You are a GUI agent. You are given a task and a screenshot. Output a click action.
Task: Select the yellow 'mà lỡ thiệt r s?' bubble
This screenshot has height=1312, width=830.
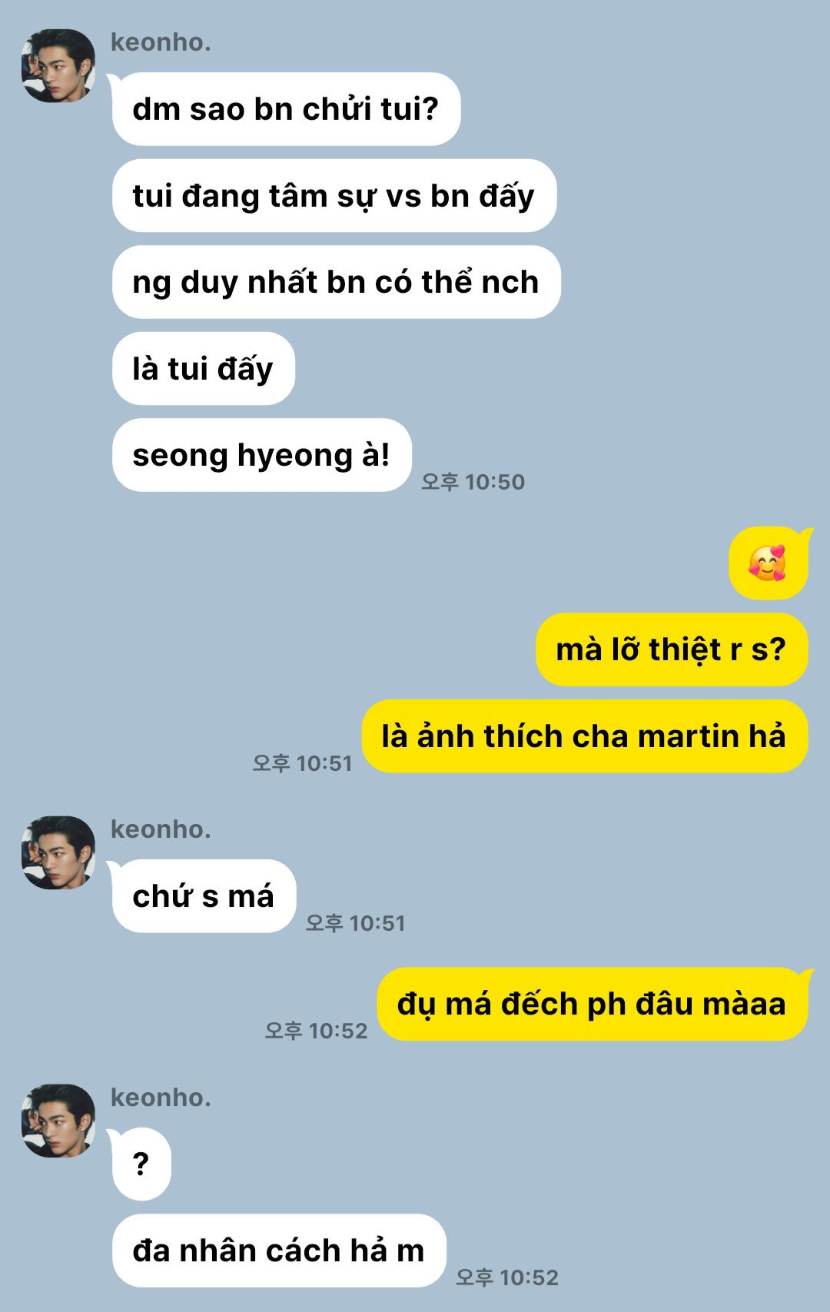[x=672, y=649]
